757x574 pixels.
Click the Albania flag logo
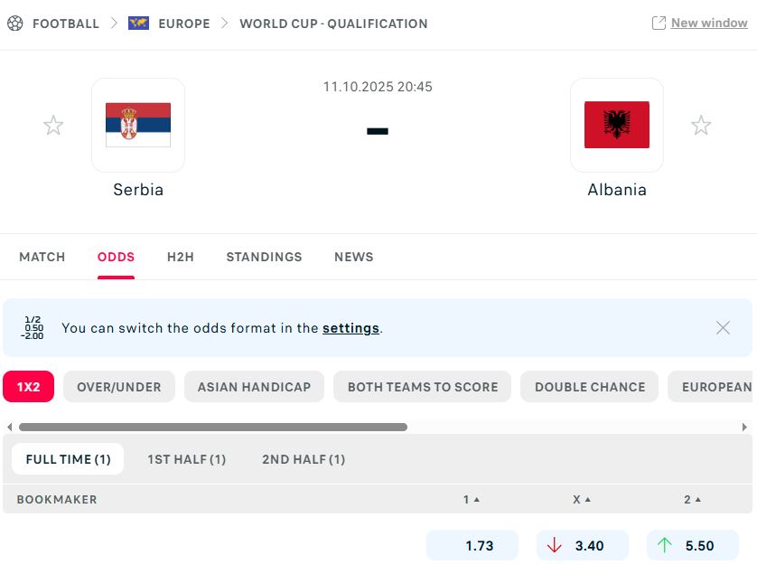[617, 125]
